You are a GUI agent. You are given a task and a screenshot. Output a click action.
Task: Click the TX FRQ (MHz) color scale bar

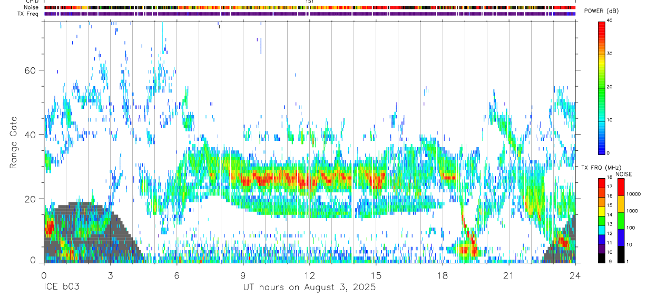pos(602,221)
